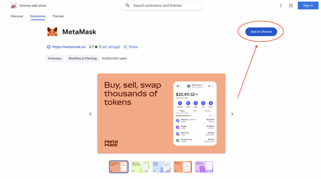Click the Add to Chrome button
The height and width of the screenshot is (179, 321).
coord(261,32)
